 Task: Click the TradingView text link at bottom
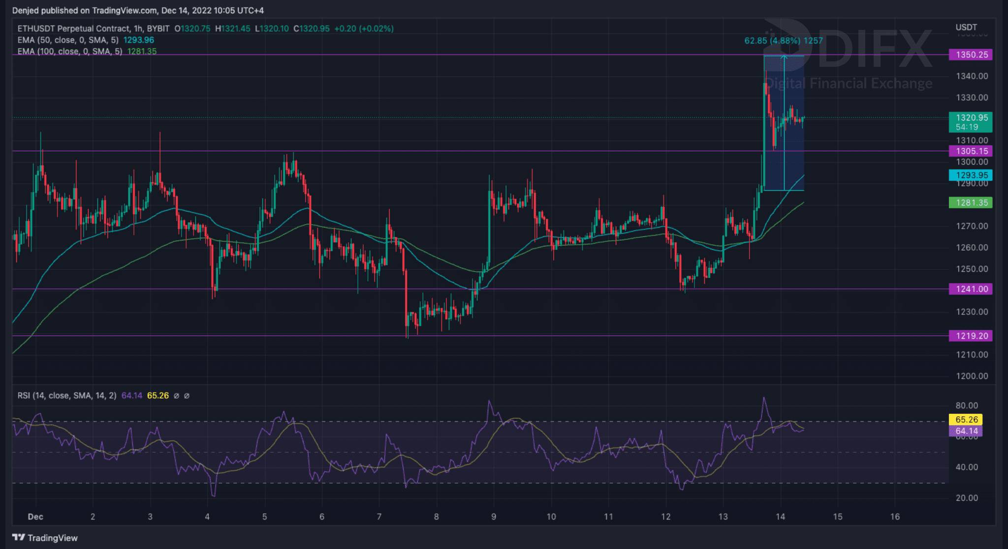coord(53,538)
